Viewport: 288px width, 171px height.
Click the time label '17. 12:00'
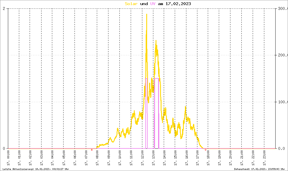pos(142,158)
